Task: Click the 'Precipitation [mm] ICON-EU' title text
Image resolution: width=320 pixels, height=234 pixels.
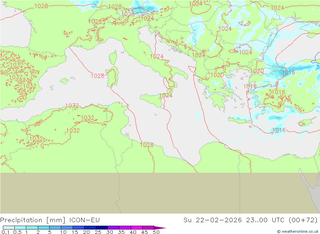Action: [x=50, y=220]
